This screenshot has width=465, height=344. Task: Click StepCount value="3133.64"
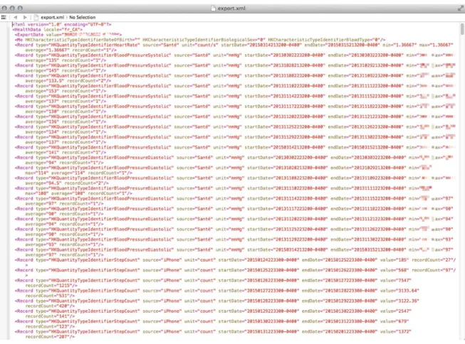click(399, 291)
